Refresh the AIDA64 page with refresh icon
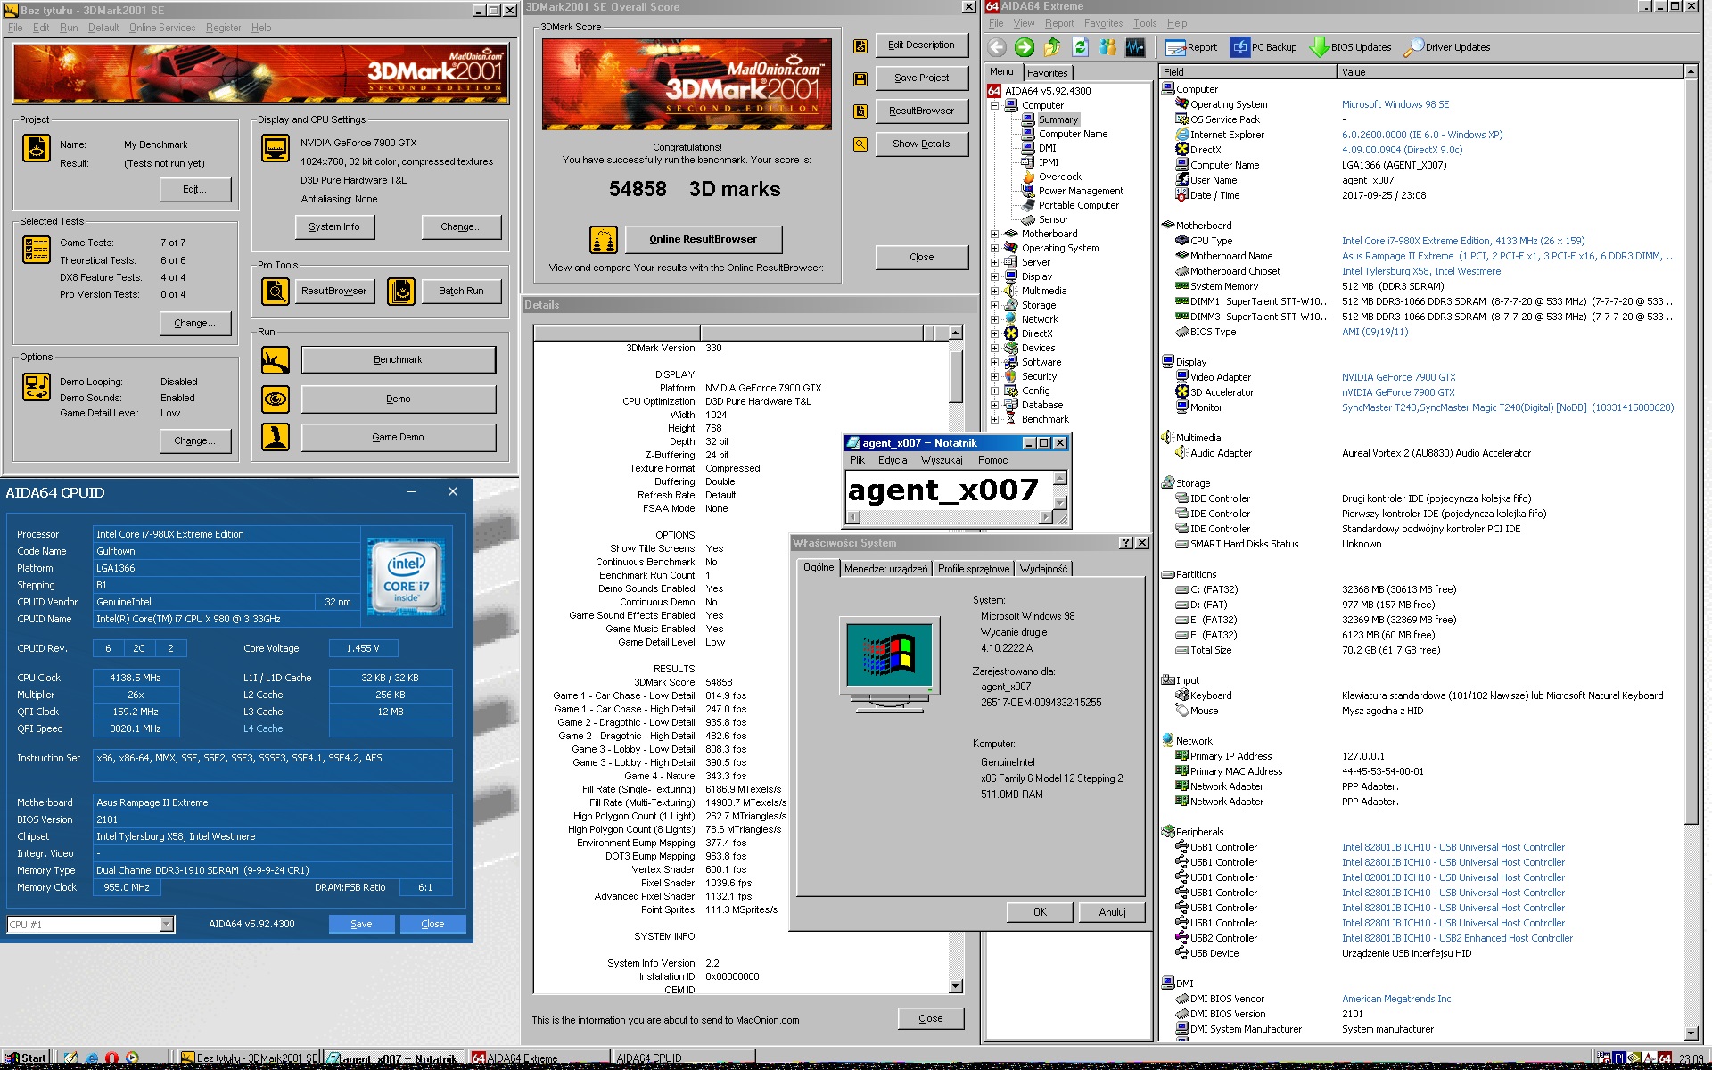Viewport: 1712px width, 1070px height. pos(1080,47)
